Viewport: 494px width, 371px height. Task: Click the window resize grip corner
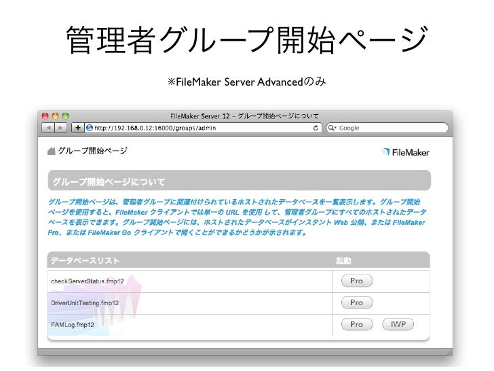pos(449,352)
